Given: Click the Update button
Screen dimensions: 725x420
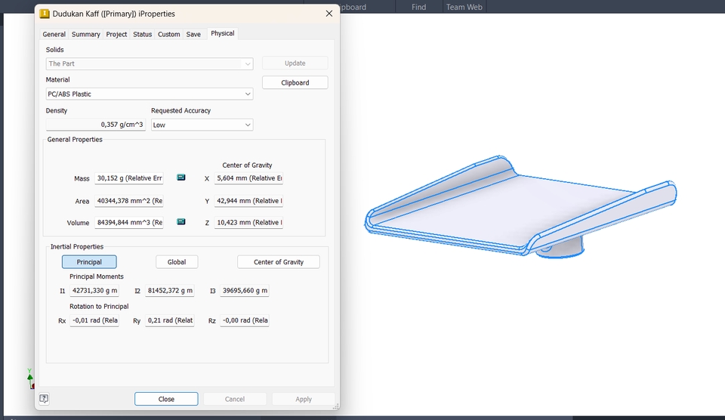Looking at the screenshot, I should click(295, 63).
